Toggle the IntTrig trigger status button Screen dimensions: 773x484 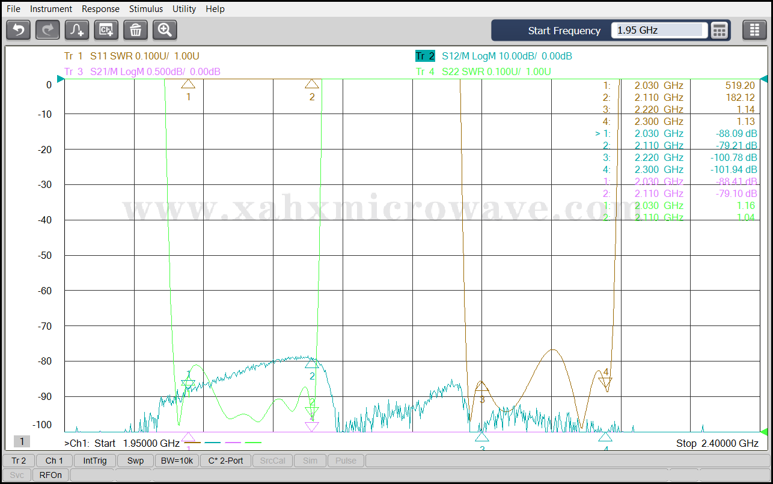95,461
